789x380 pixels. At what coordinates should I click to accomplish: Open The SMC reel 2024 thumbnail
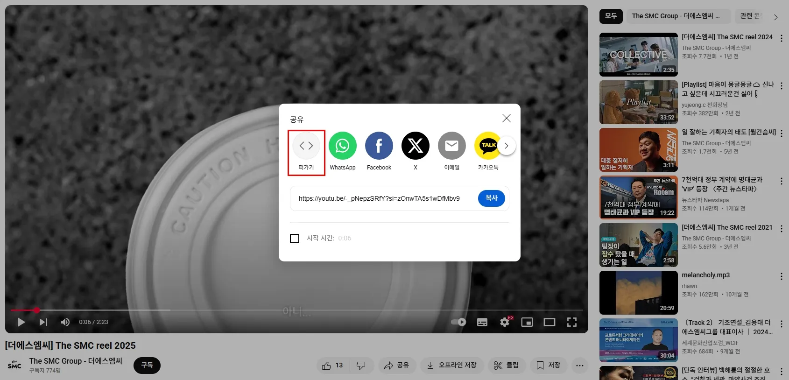[639, 55]
